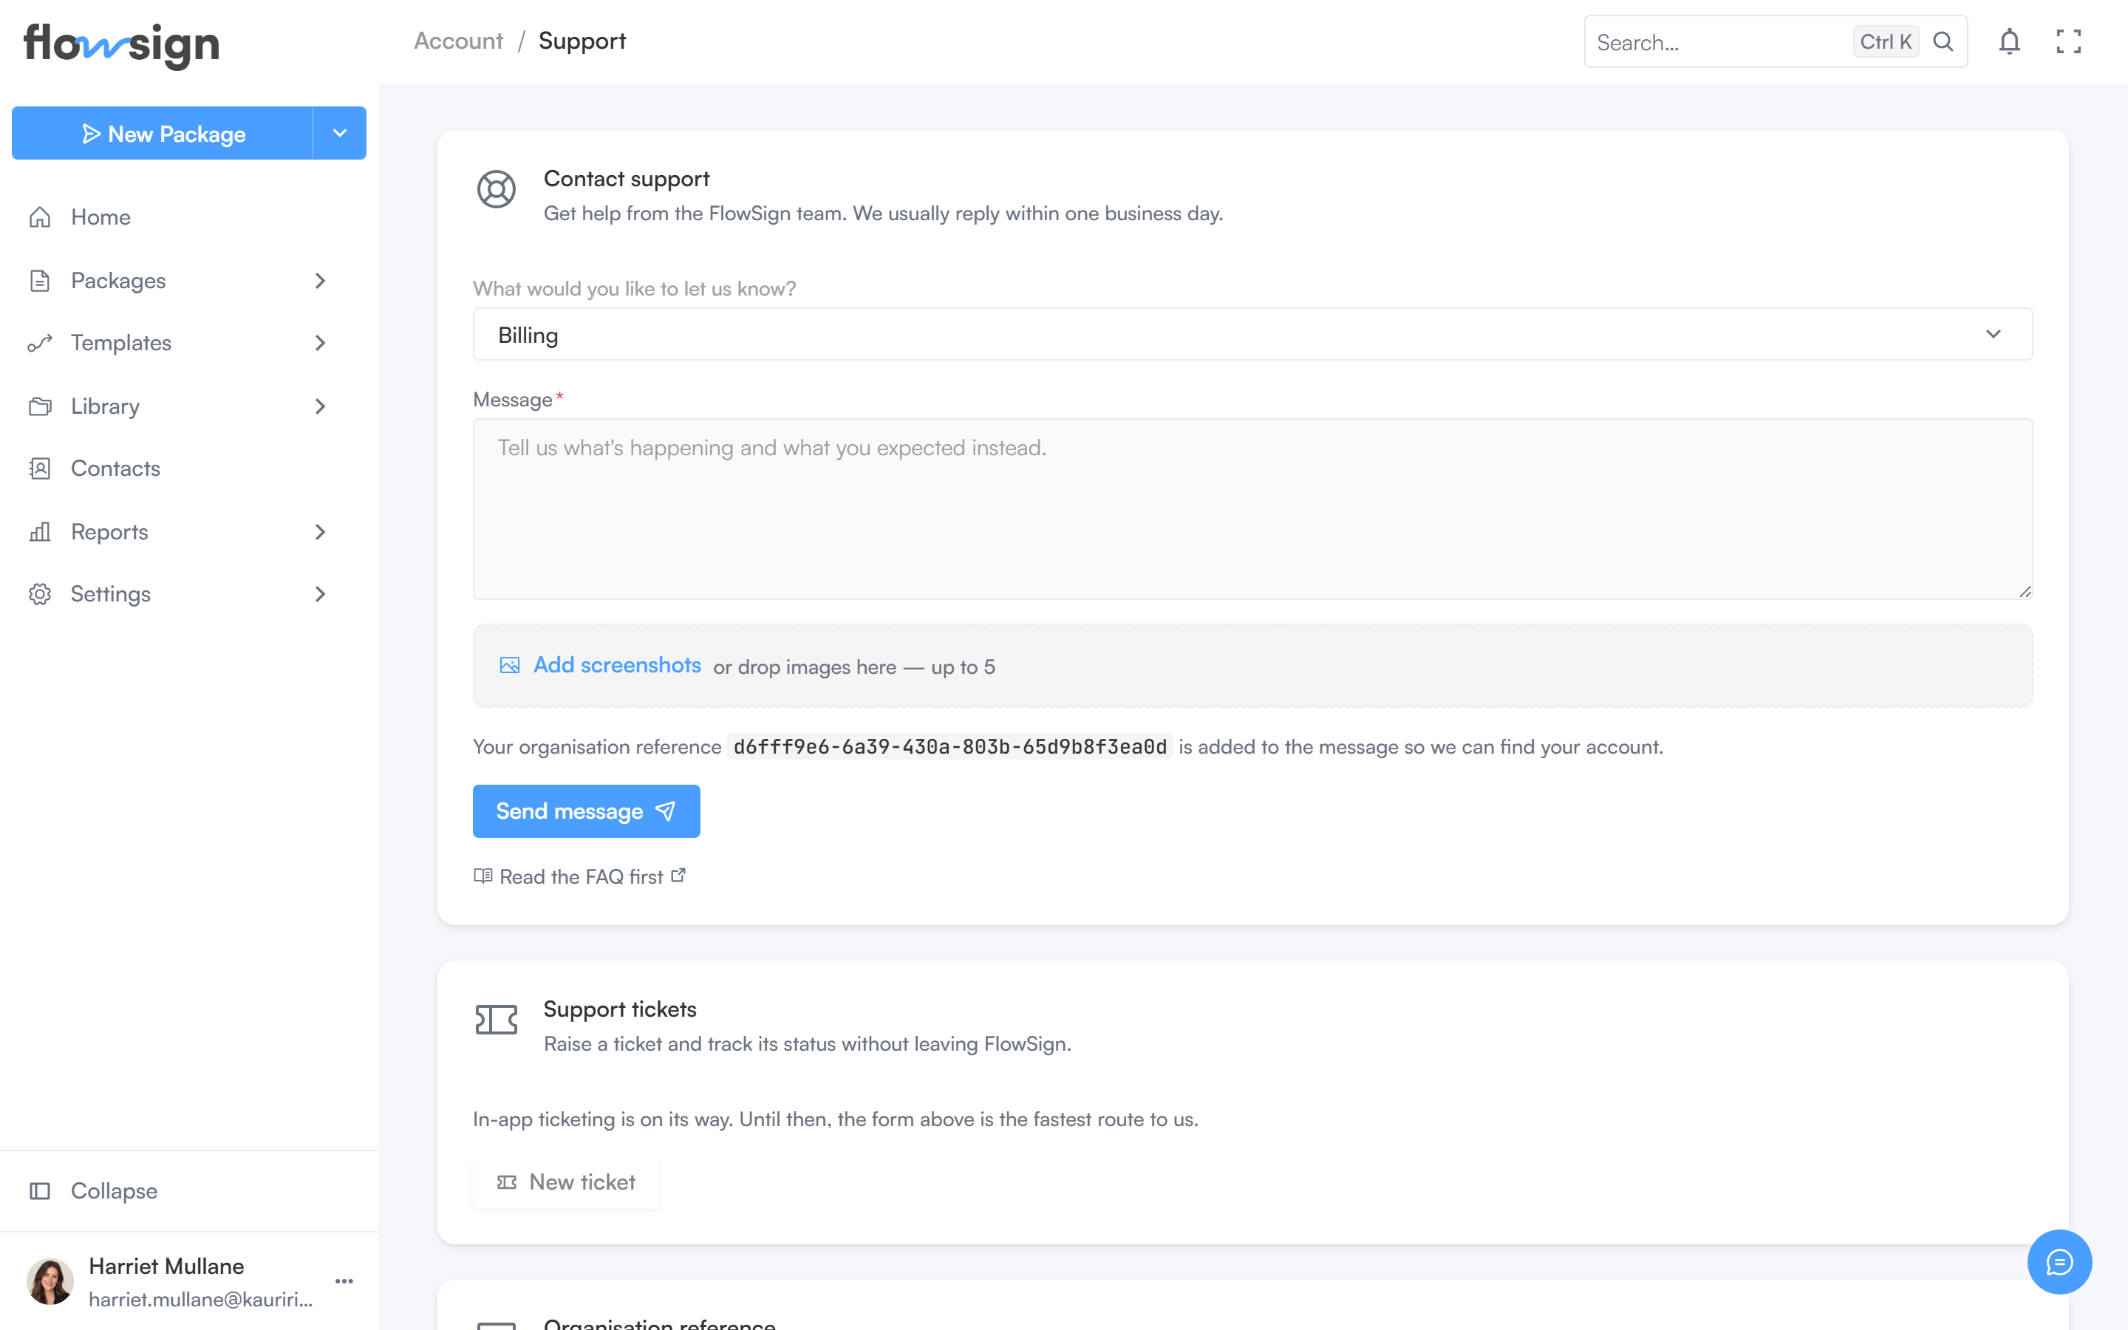Screen dimensions: 2128x1330
Task: Click the search magnifier icon
Action: [1943, 41]
